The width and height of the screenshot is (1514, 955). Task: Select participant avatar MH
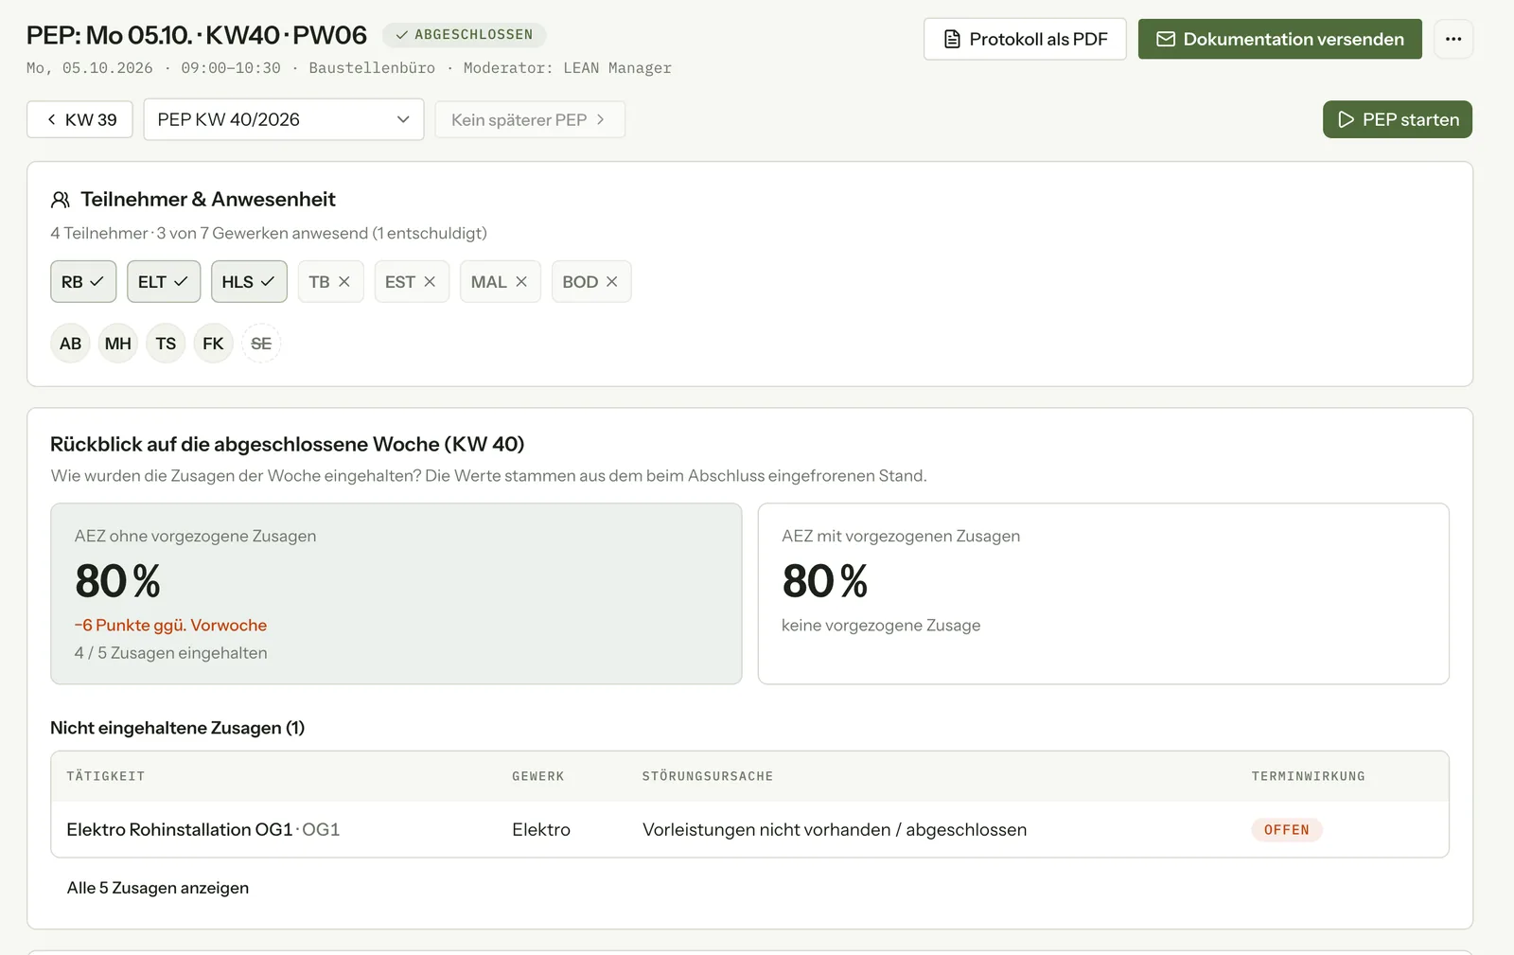(x=118, y=344)
